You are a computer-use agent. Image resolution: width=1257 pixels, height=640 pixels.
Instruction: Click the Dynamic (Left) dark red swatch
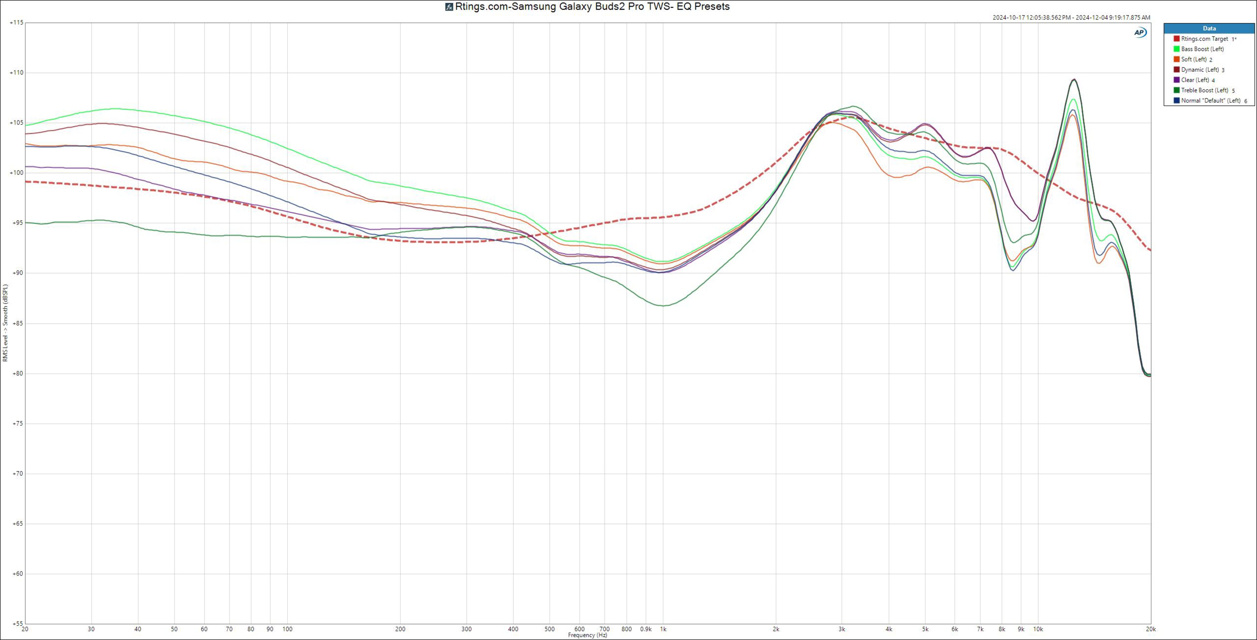pos(1176,70)
